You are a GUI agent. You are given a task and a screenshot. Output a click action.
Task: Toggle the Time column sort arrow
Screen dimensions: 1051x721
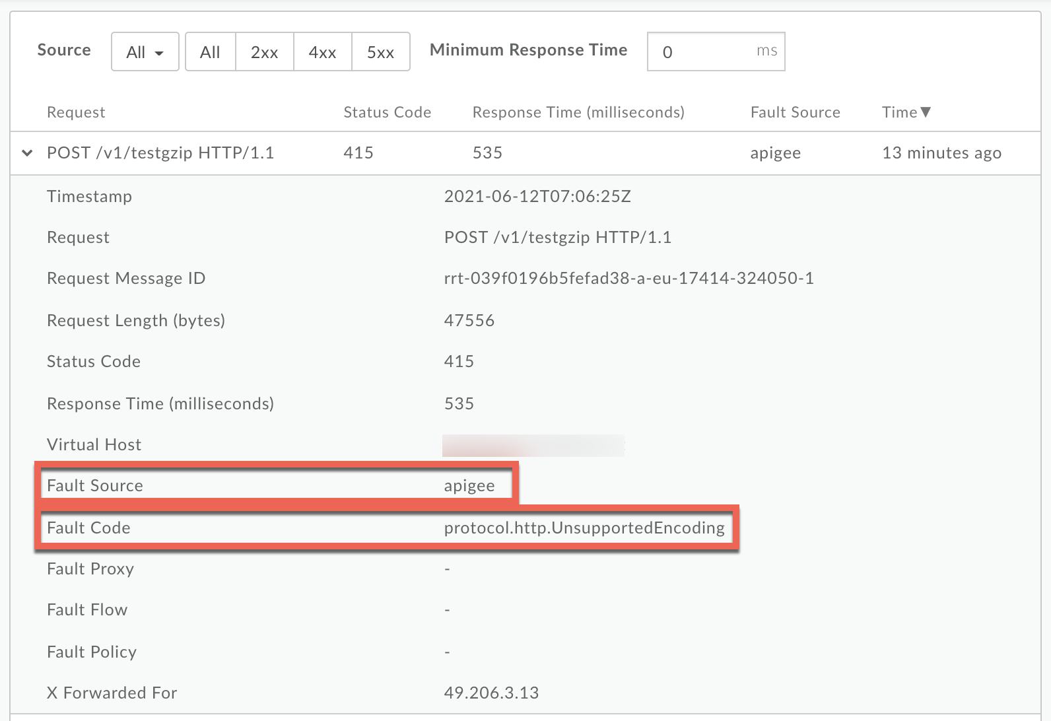coord(926,112)
